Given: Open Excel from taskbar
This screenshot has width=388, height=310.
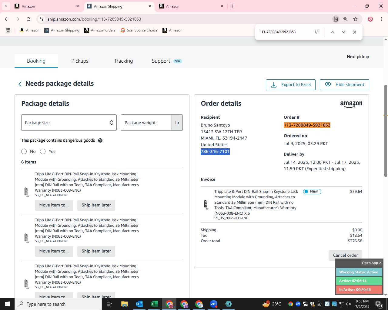Looking at the screenshot, I should pos(154,304).
